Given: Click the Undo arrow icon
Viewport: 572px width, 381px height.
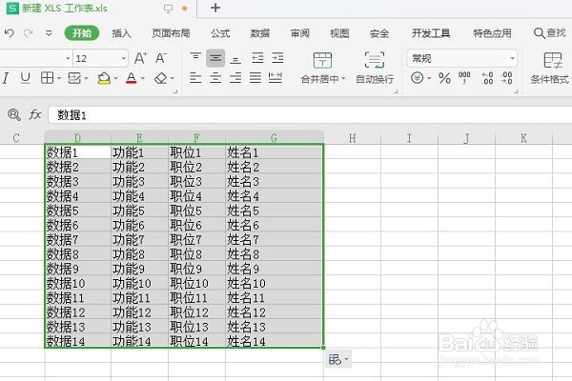Looking at the screenshot, I should coord(10,33).
